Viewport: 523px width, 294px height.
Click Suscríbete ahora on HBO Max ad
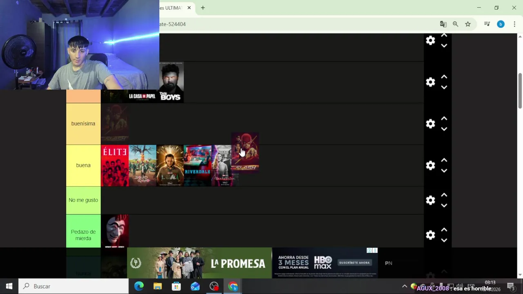[354, 263]
